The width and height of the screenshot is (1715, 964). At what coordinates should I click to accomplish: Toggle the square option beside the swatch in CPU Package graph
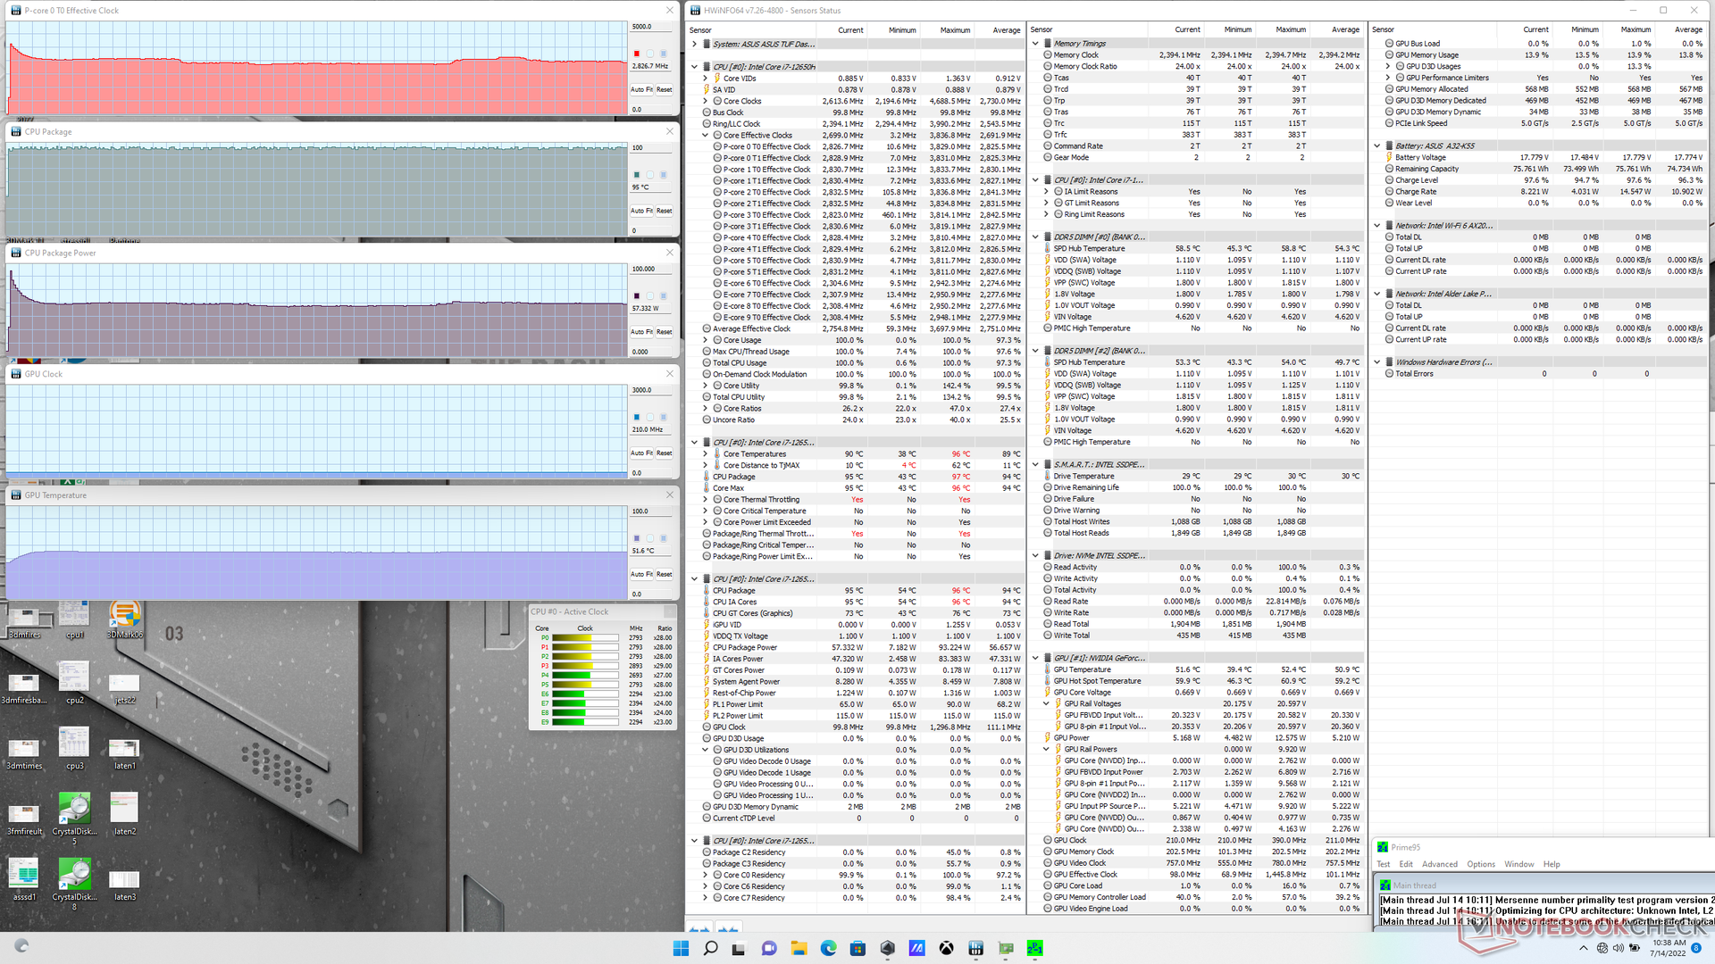click(x=664, y=174)
